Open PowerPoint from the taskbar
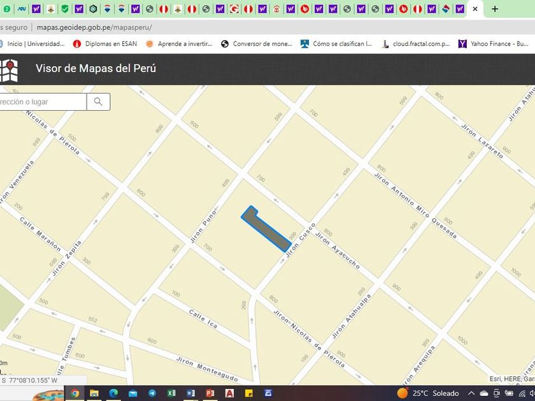The width and height of the screenshot is (535, 401). [x=210, y=393]
